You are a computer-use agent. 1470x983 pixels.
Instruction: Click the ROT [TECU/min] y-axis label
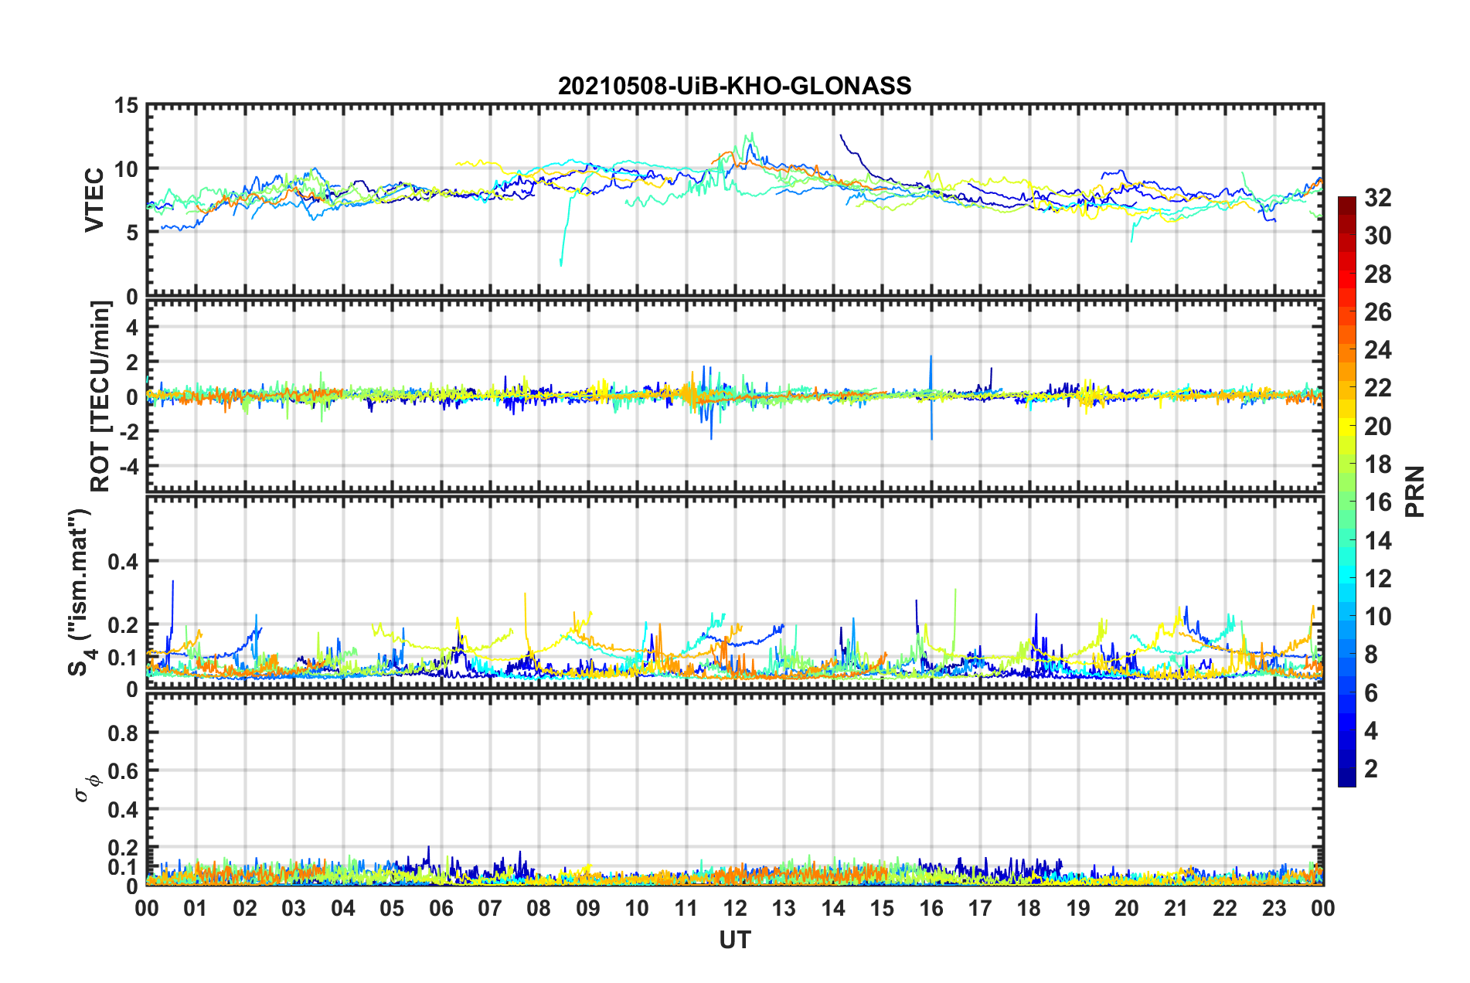click(x=100, y=396)
